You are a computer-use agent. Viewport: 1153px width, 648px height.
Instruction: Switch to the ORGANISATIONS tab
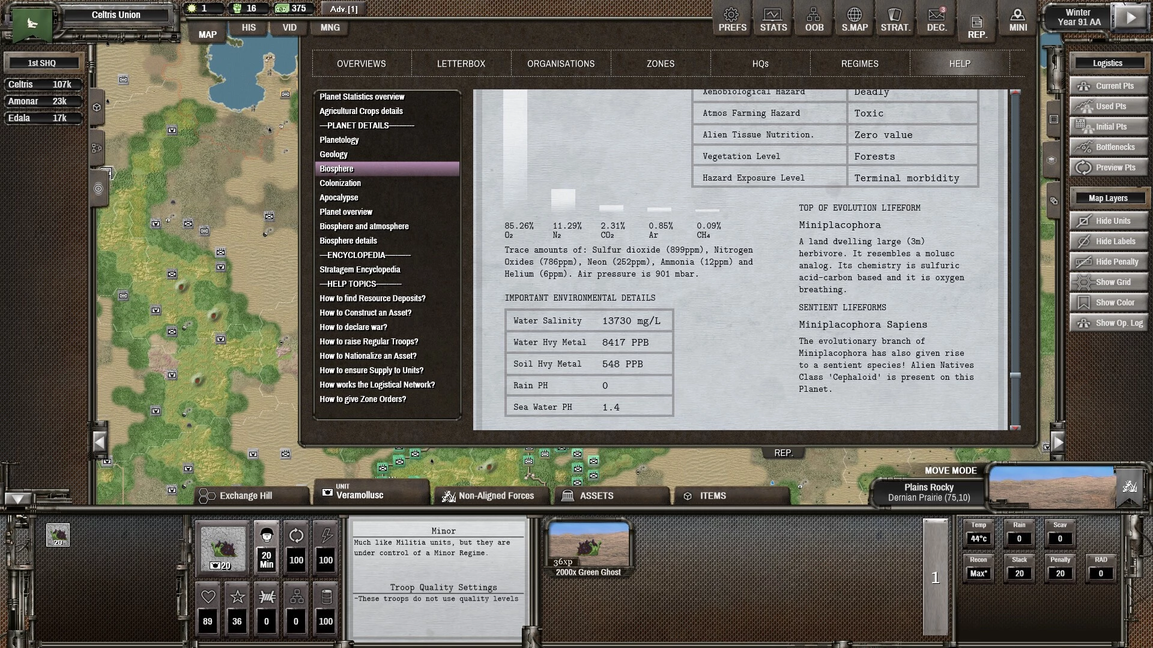560,64
